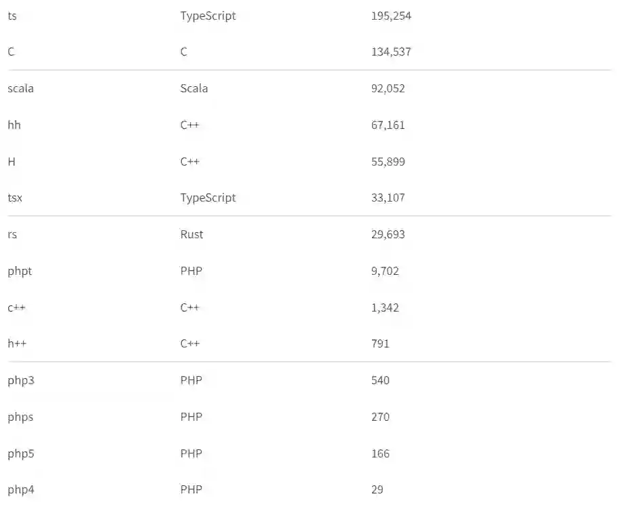The height and width of the screenshot is (505, 617).
Task: Click the 'h++' extension cell
Action: [17, 343]
